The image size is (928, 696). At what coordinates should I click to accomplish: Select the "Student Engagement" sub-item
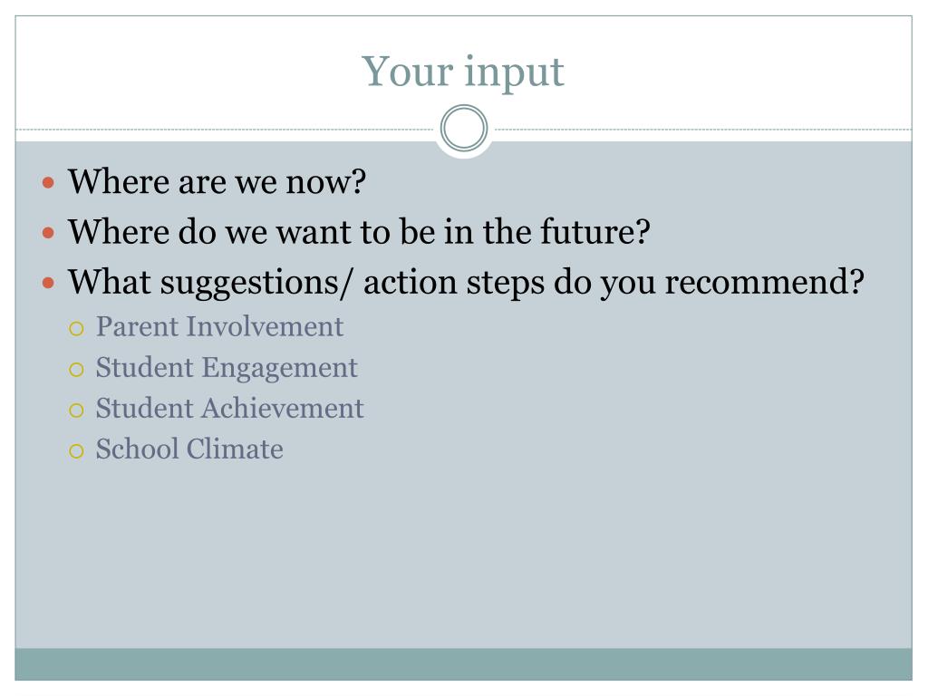227,369
